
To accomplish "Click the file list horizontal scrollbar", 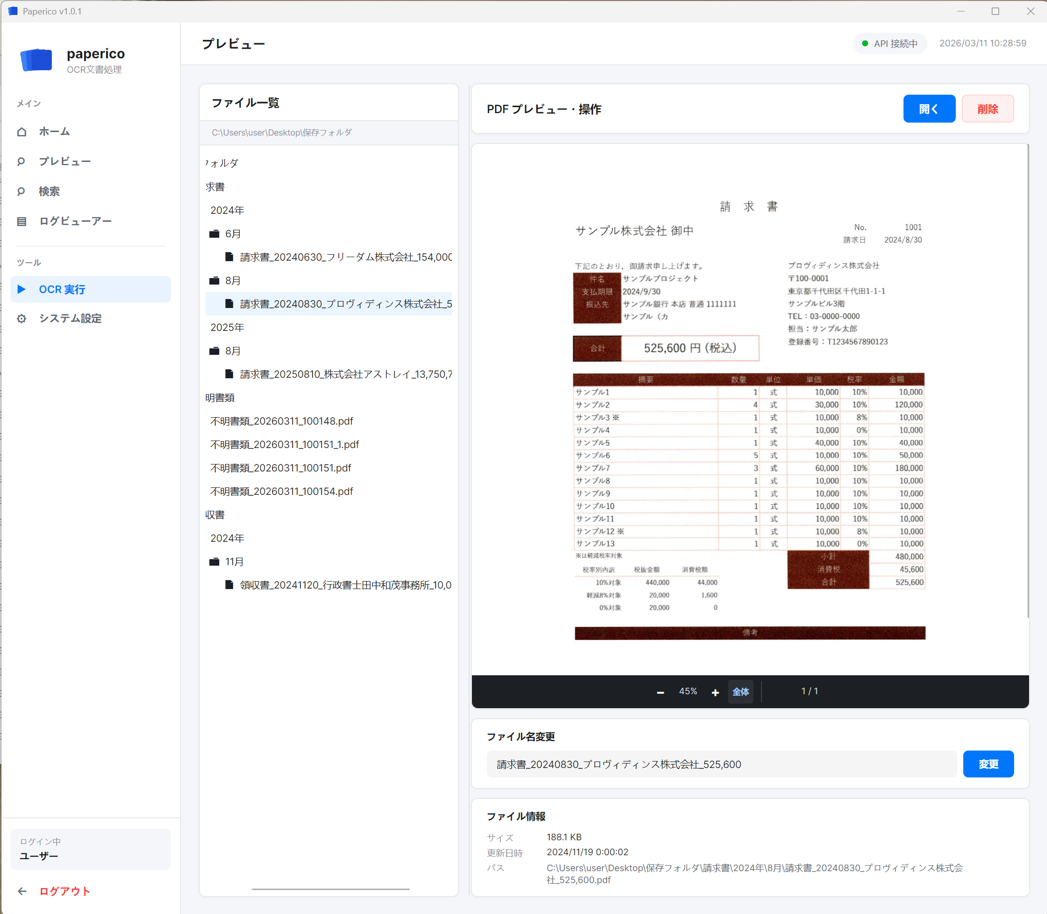I will (x=330, y=889).
